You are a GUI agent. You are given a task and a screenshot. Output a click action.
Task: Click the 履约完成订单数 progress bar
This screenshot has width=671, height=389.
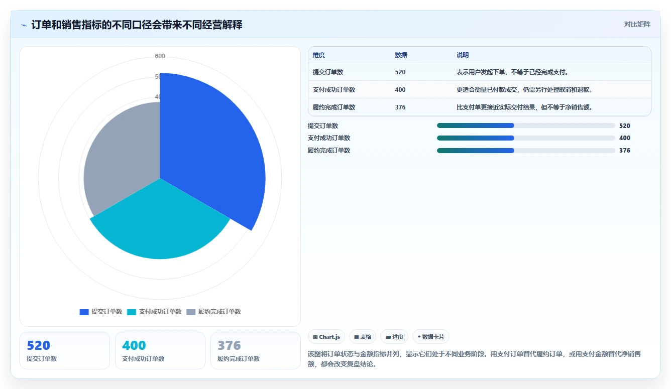coord(526,151)
